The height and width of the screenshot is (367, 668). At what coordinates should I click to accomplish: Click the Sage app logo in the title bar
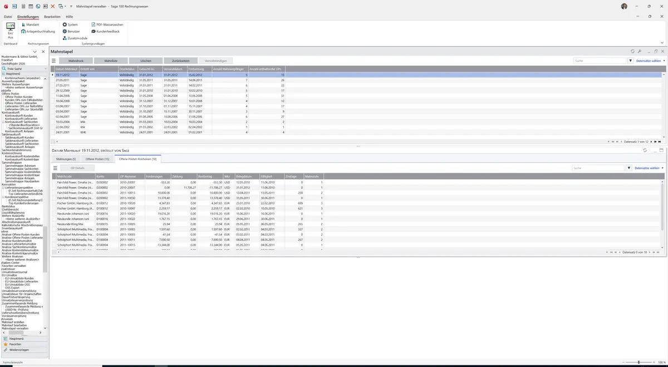pyautogui.click(x=6, y=6)
